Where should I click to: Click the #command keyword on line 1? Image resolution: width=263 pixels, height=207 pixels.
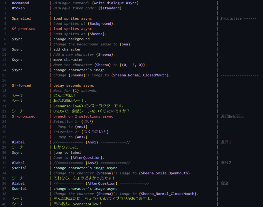tap(20, 3)
